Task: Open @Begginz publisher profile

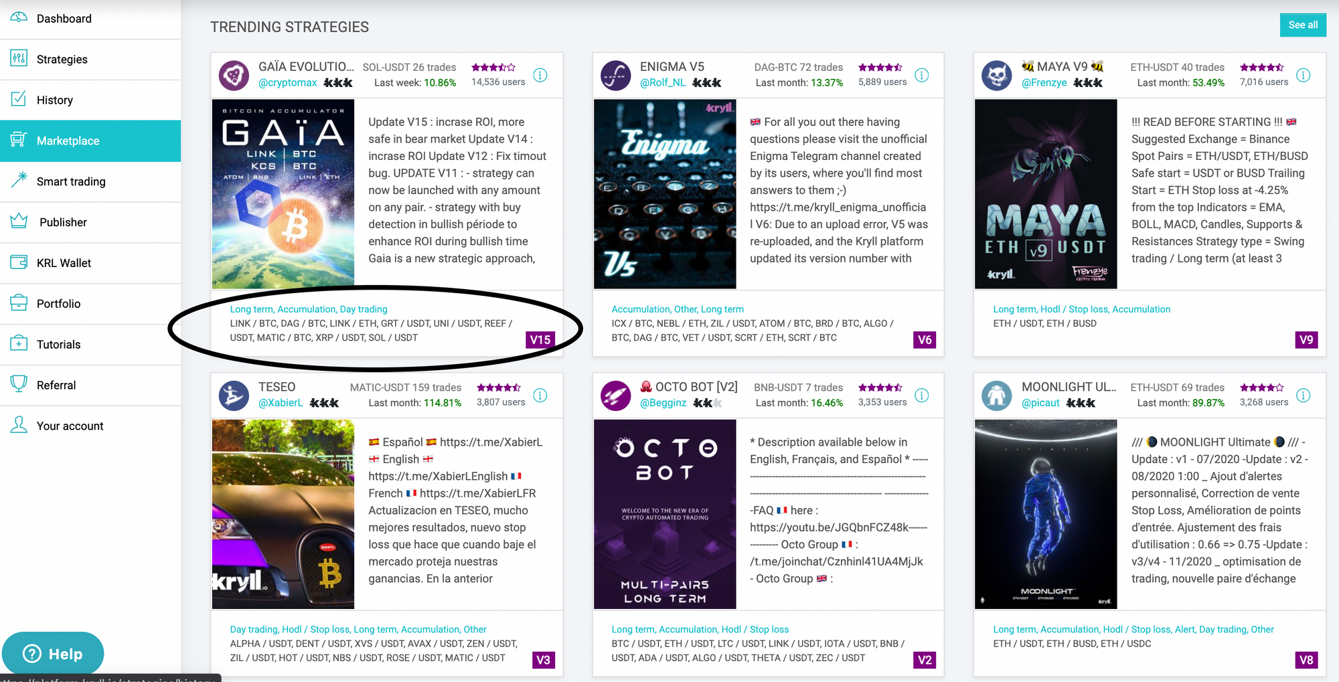Action: (663, 404)
